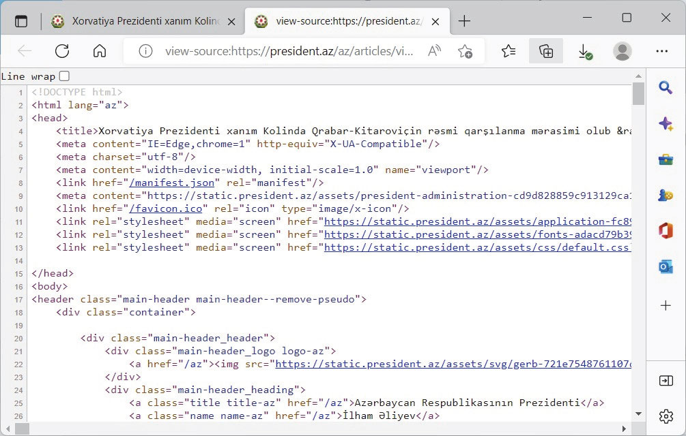Click the vertical scrollbar thumb
This screenshot has height=436, width=686.
click(638, 93)
